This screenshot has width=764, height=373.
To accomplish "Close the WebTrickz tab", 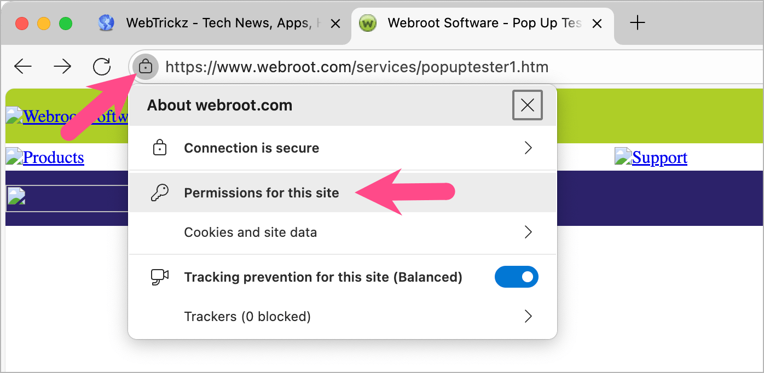I will [336, 24].
